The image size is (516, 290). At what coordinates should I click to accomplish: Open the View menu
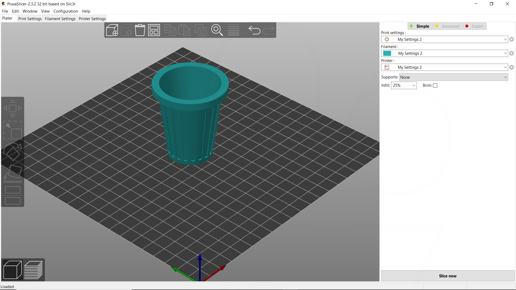click(45, 11)
